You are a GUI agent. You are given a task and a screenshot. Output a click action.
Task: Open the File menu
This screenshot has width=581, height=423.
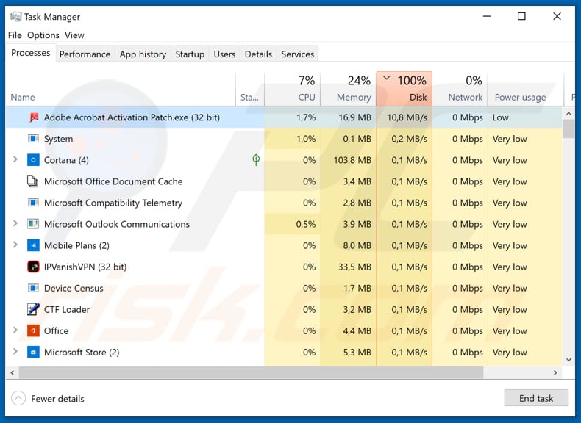15,35
